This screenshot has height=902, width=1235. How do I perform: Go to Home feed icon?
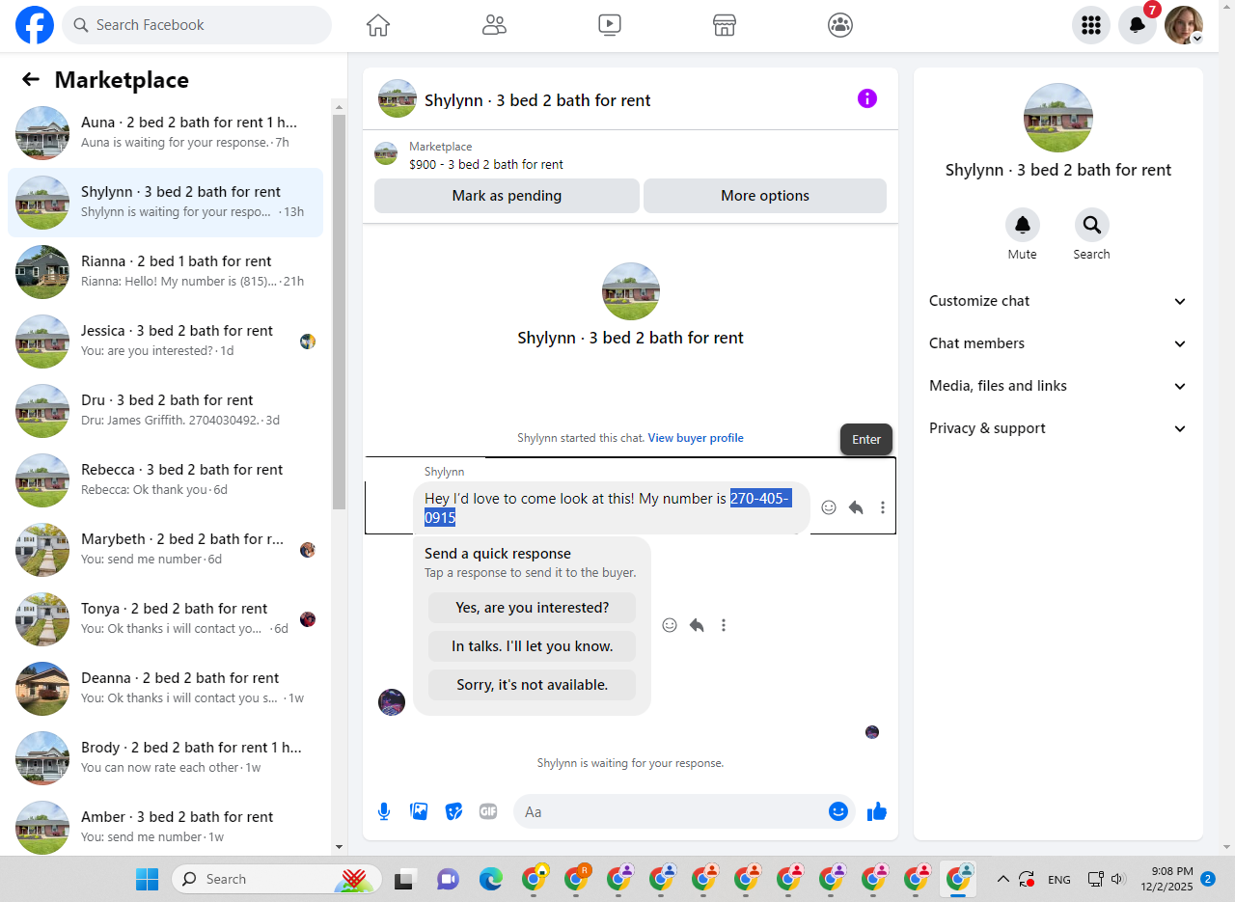[378, 25]
